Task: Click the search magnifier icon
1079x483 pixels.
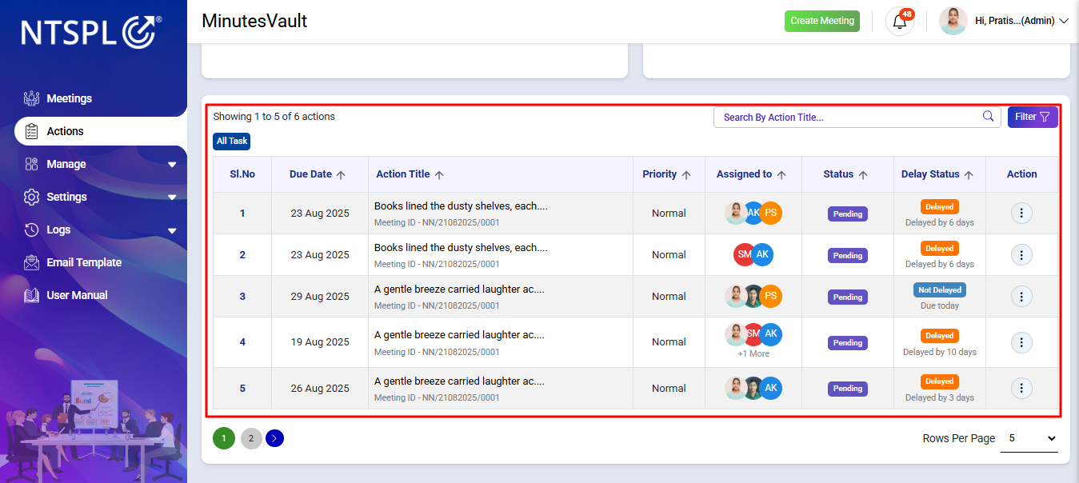Action: point(988,117)
